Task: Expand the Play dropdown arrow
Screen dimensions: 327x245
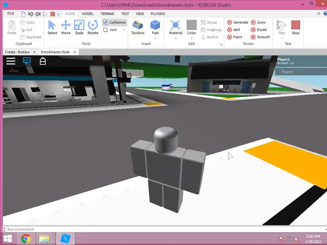Action: pos(282,38)
